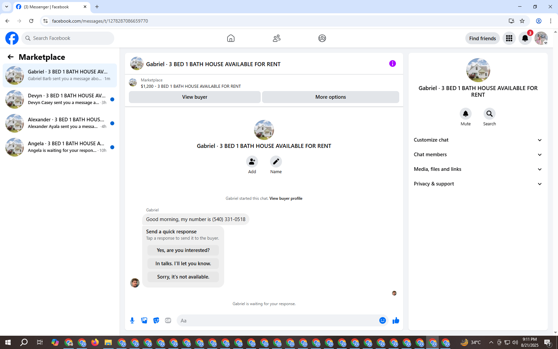Open the Facebook home logo

[x=12, y=38]
